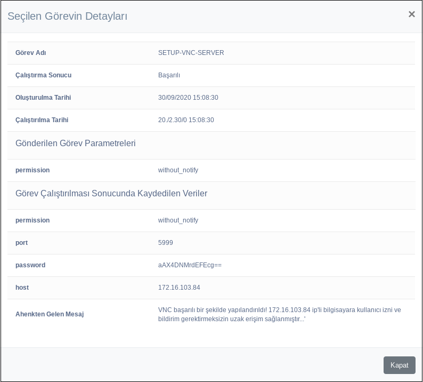Select the 'port' row label

coord(21,243)
